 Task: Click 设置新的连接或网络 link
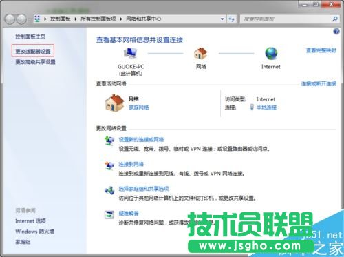(141, 139)
